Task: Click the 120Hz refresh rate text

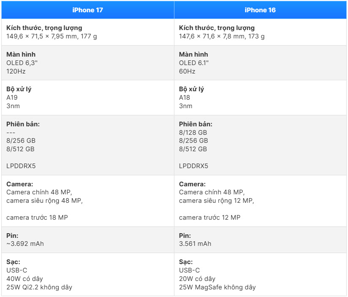Action: pos(16,71)
